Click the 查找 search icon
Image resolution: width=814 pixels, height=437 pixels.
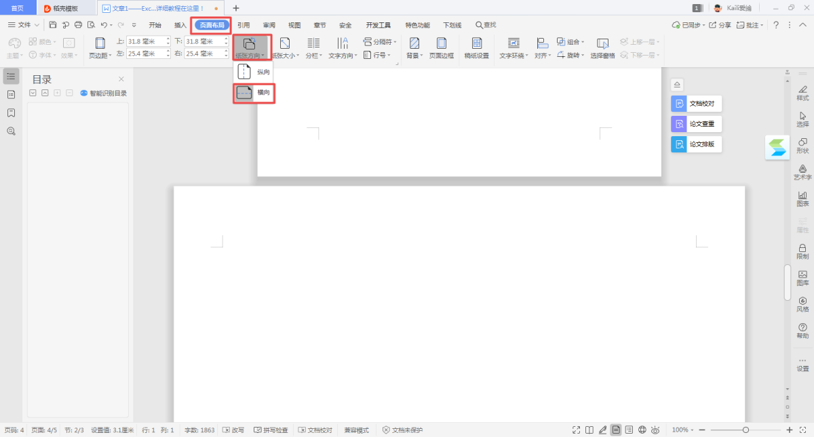point(486,25)
